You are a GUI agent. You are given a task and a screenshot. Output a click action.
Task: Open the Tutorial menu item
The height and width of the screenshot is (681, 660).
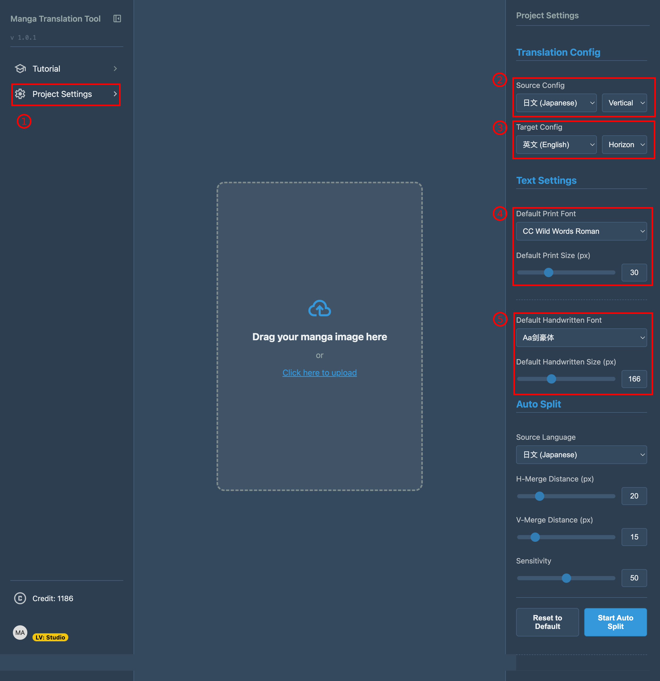[66, 69]
